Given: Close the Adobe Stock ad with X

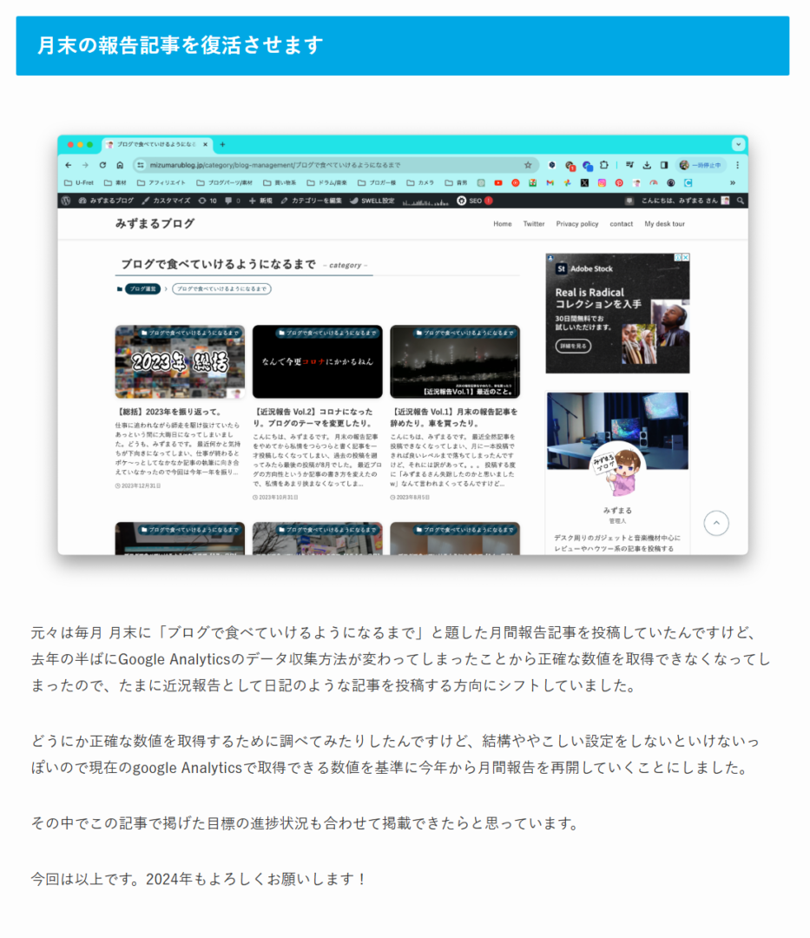Looking at the screenshot, I should (686, 257).
